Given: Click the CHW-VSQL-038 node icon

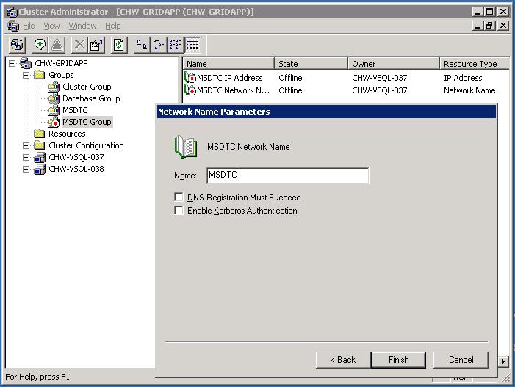Looking at the screenshot, I should point(40,169).
